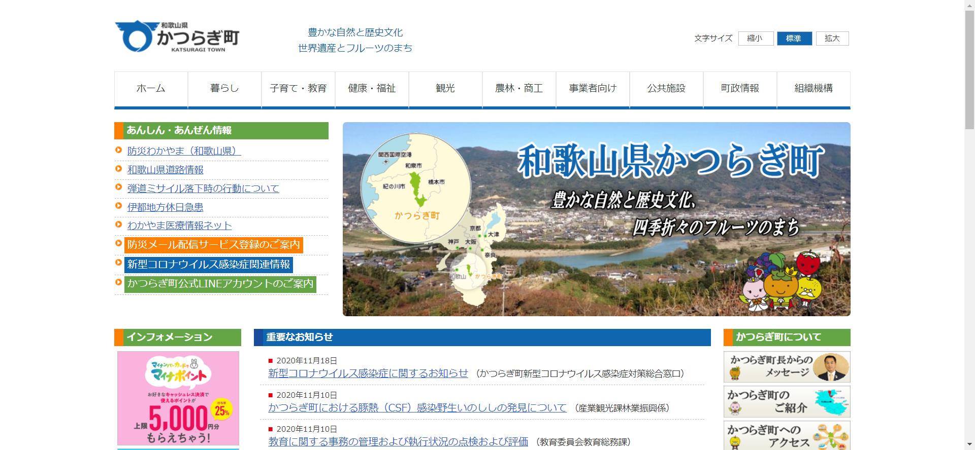
Task: Set text size to 拡大
Action: coord(832,39)
